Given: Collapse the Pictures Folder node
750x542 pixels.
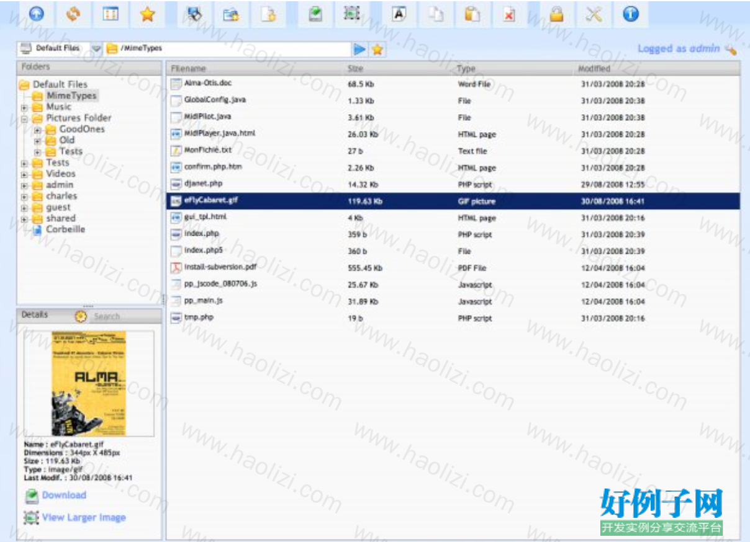Looking at the screenshot, I should click(x=24, y=118).
